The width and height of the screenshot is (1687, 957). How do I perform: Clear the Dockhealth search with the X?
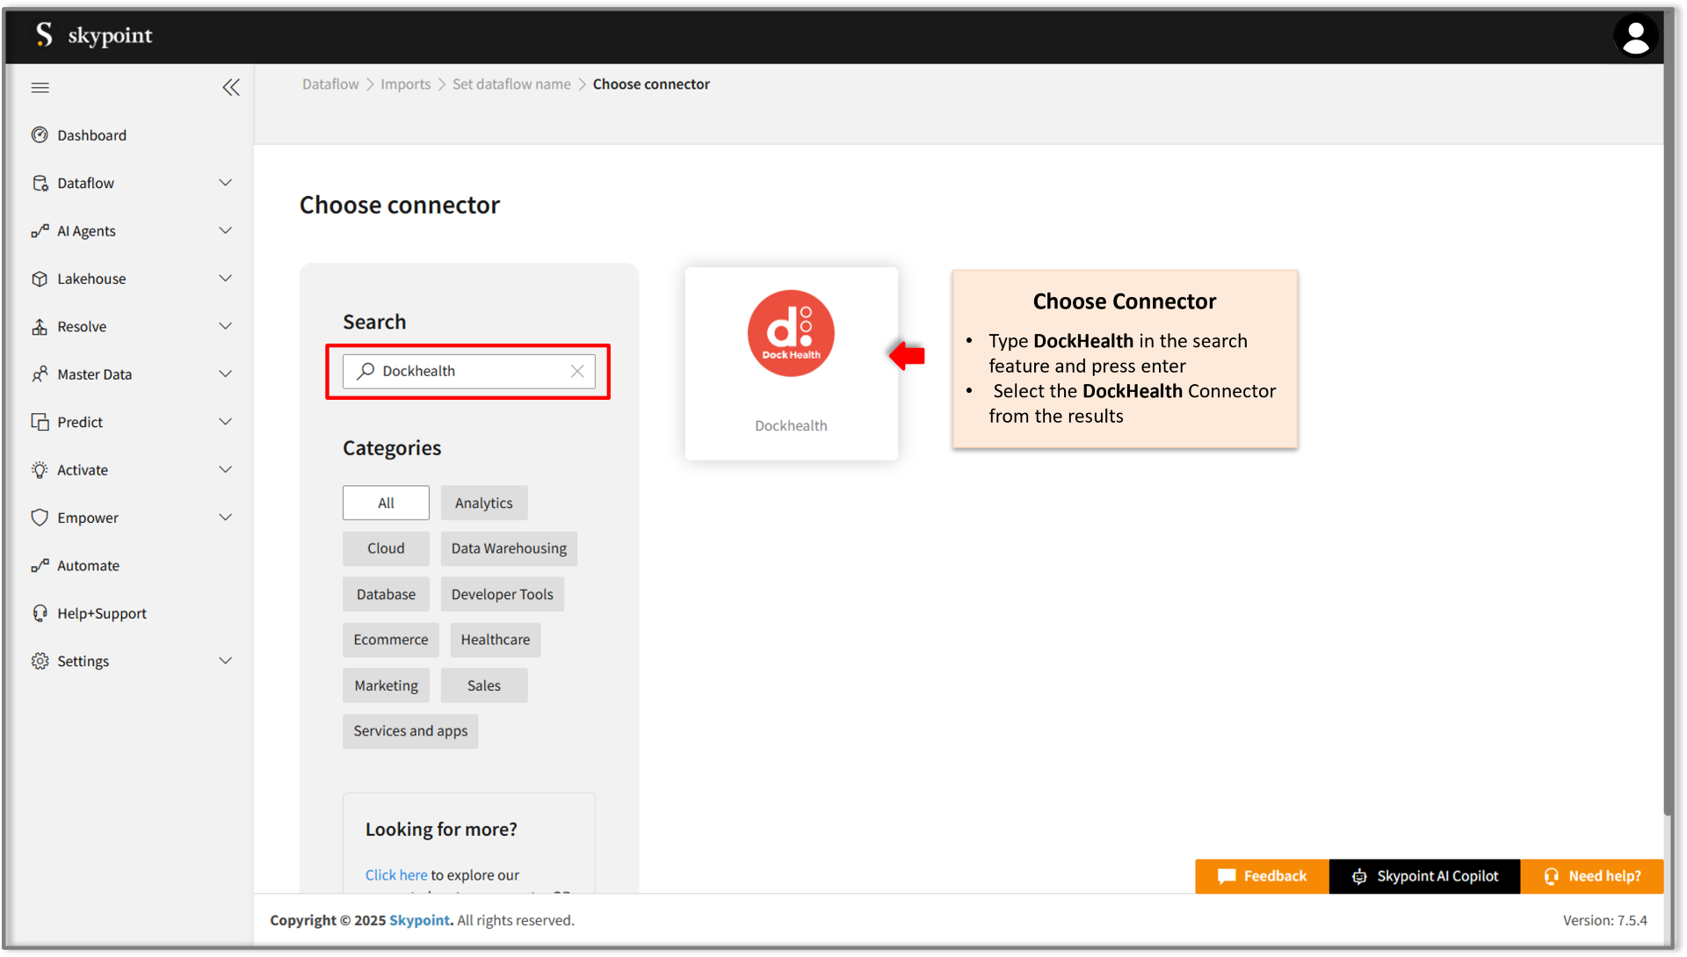[x=577, y=371]
